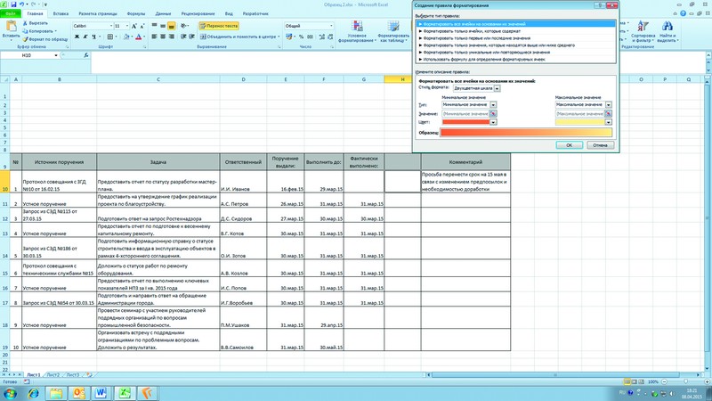Click Format as Table (Форматировать как таблицу)
This screenshot has height=401, width=712.
pyautogui.click(x=393, y=31)
